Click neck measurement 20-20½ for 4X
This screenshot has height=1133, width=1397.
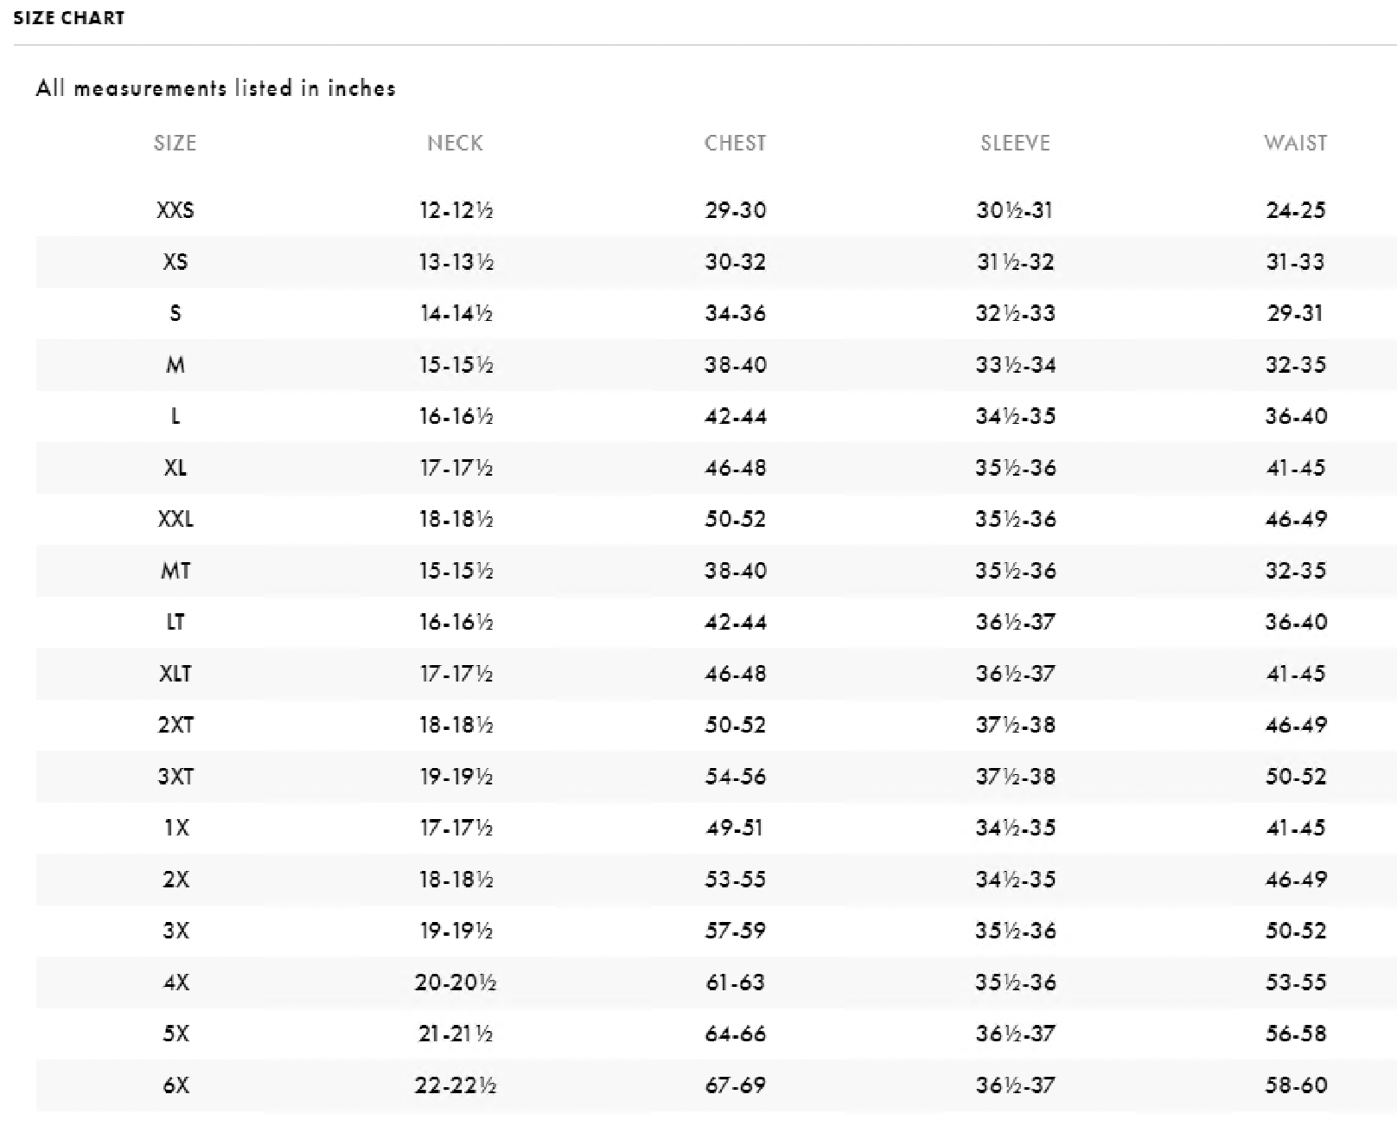coord(455,983)
